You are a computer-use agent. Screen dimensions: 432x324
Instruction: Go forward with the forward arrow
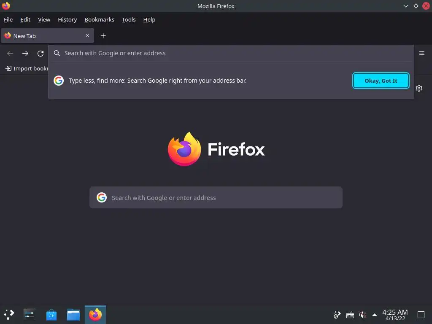pos(25,54)
